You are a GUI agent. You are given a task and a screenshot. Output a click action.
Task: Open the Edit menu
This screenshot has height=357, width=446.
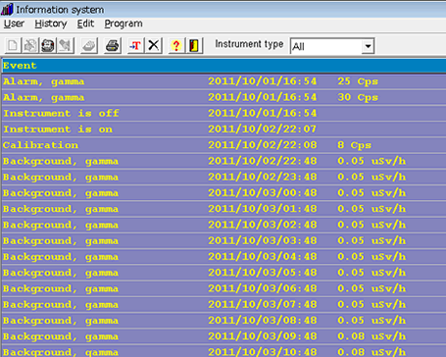85,24
